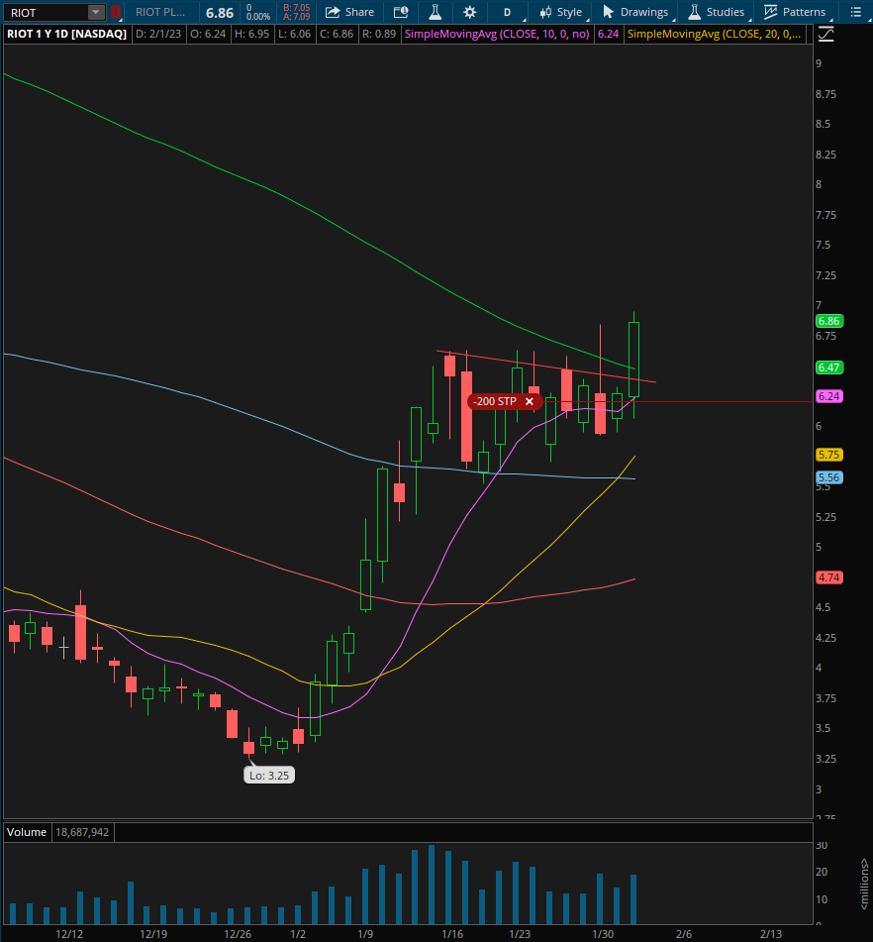Click the D: 2/1/23 date readout
The width and height of the screenshot is (873, 942).
pyautogui.click(x=158, y=35)
